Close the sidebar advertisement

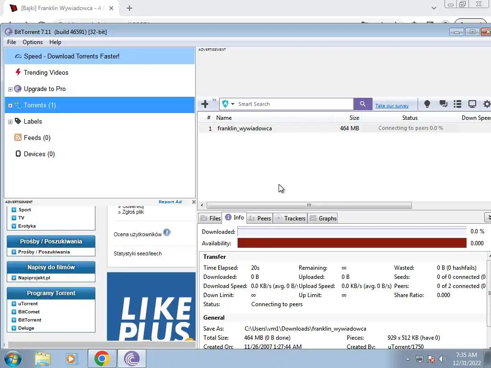click(x=194, y=202)
